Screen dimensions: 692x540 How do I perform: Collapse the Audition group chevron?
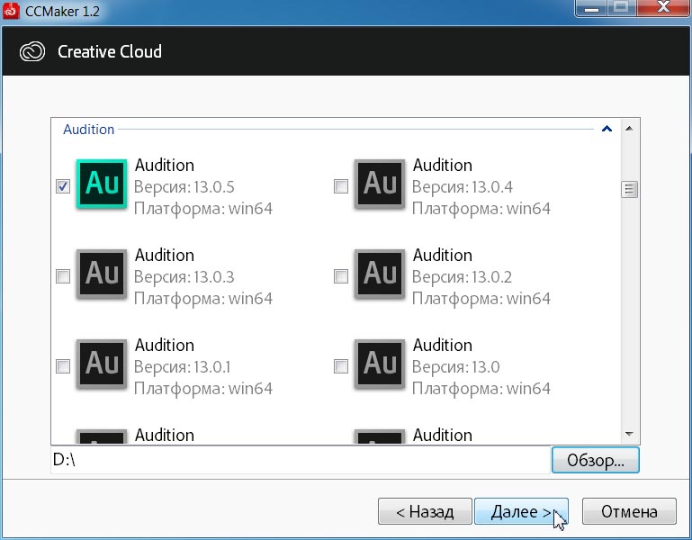click(x=607, y=129)
